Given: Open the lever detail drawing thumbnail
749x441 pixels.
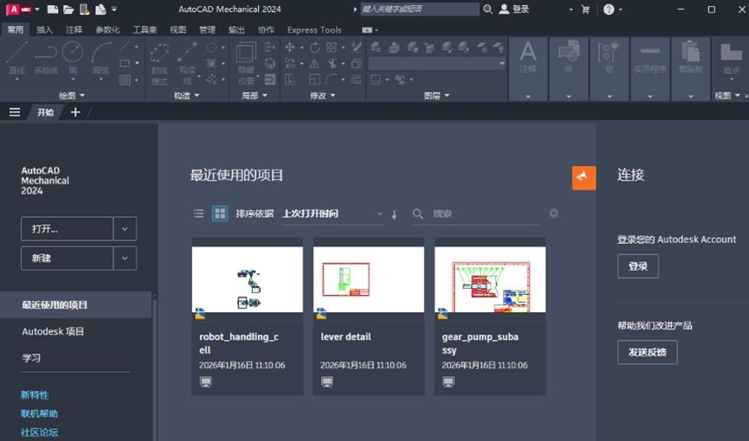Looking at the screenshot, I should tap(369, 279).
